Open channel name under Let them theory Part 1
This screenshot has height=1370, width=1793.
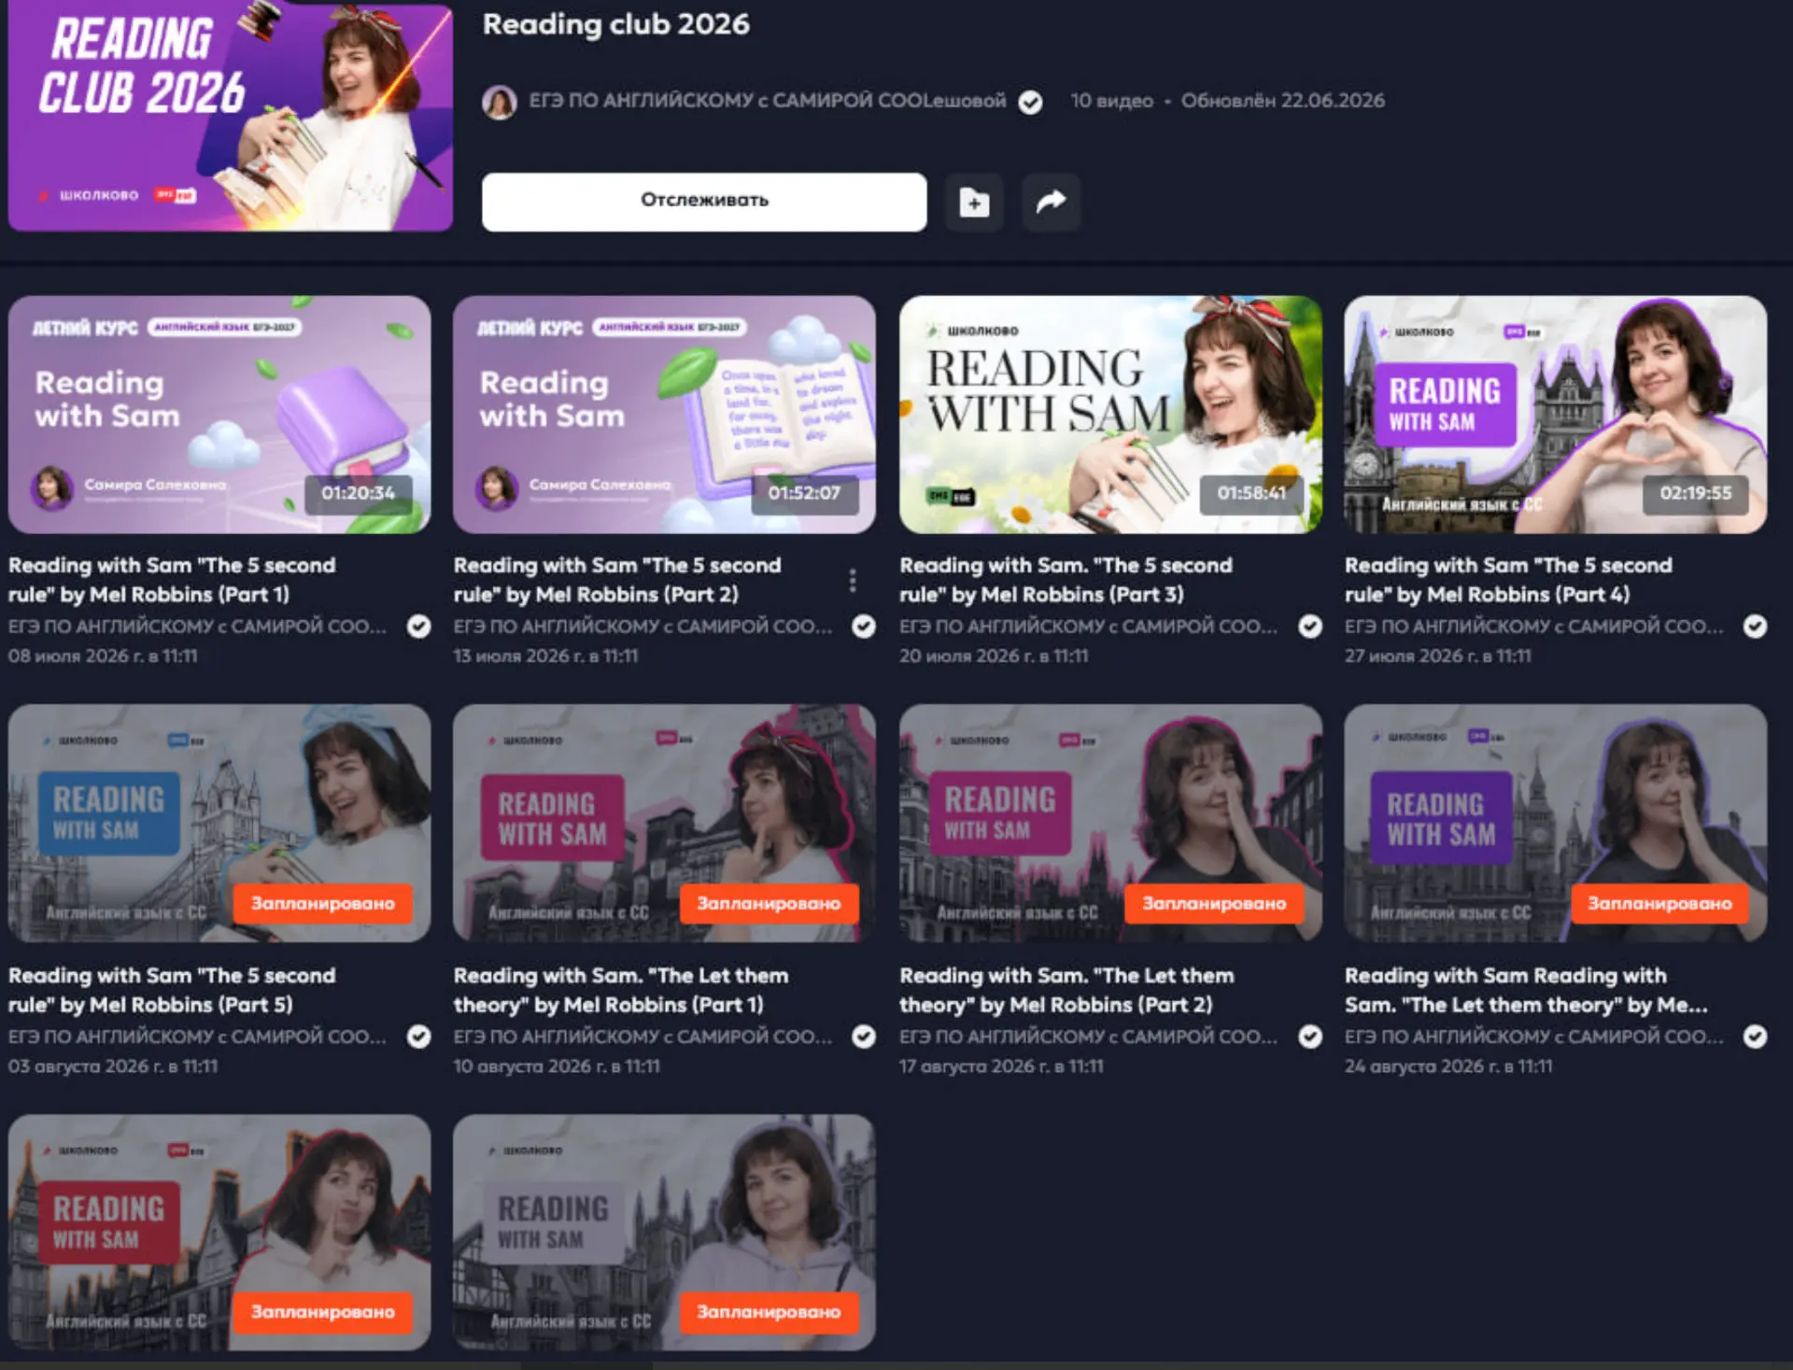click(x=642, y=1036)
